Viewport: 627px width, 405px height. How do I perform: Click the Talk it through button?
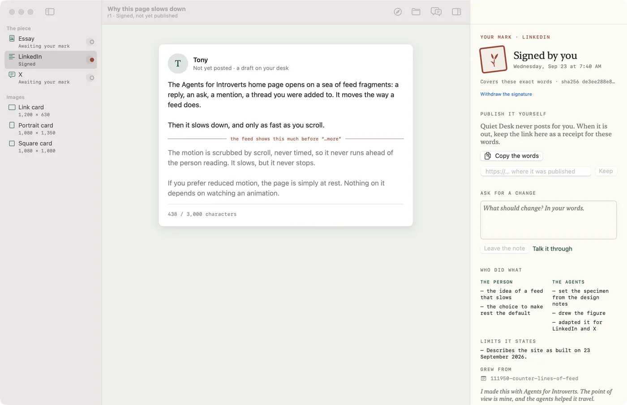click(x=552, y=249)
